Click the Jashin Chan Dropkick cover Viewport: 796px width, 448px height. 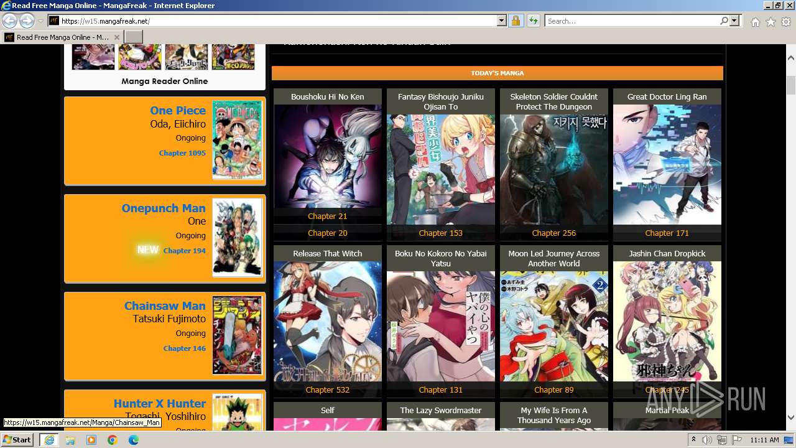tap(667, 322)
